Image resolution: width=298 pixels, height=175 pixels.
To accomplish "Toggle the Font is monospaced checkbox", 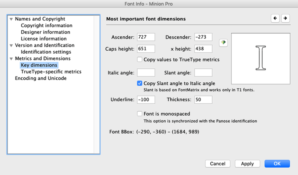I will pos(140,114).
